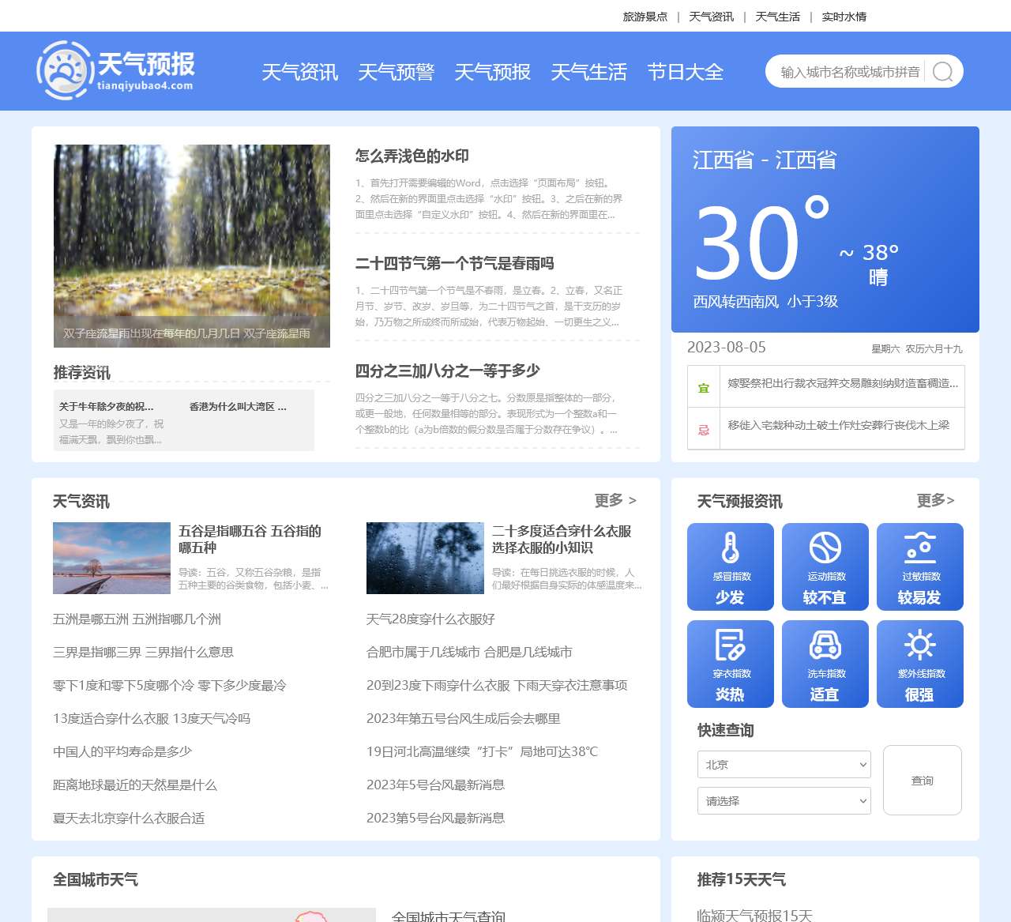Open 关于牛年除夕夜的祝... recommended item
The image size is (1011, 922).
point(107,406)
